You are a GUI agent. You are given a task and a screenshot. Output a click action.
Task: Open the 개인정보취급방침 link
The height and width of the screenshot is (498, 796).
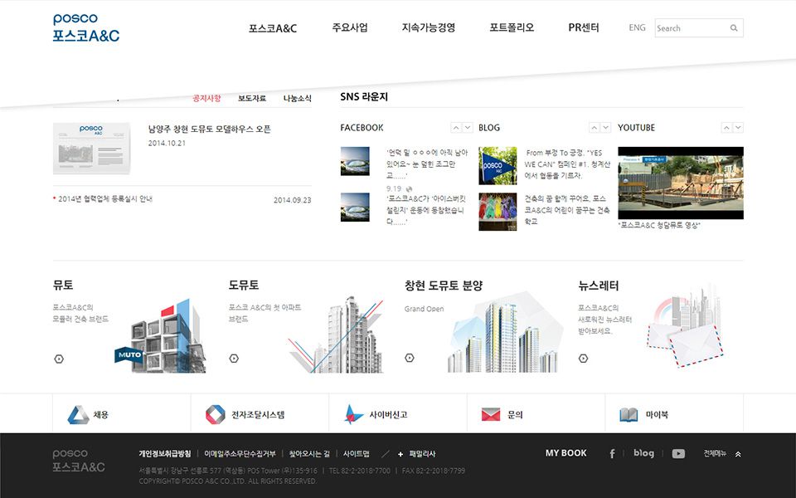[x=165, y=454]
